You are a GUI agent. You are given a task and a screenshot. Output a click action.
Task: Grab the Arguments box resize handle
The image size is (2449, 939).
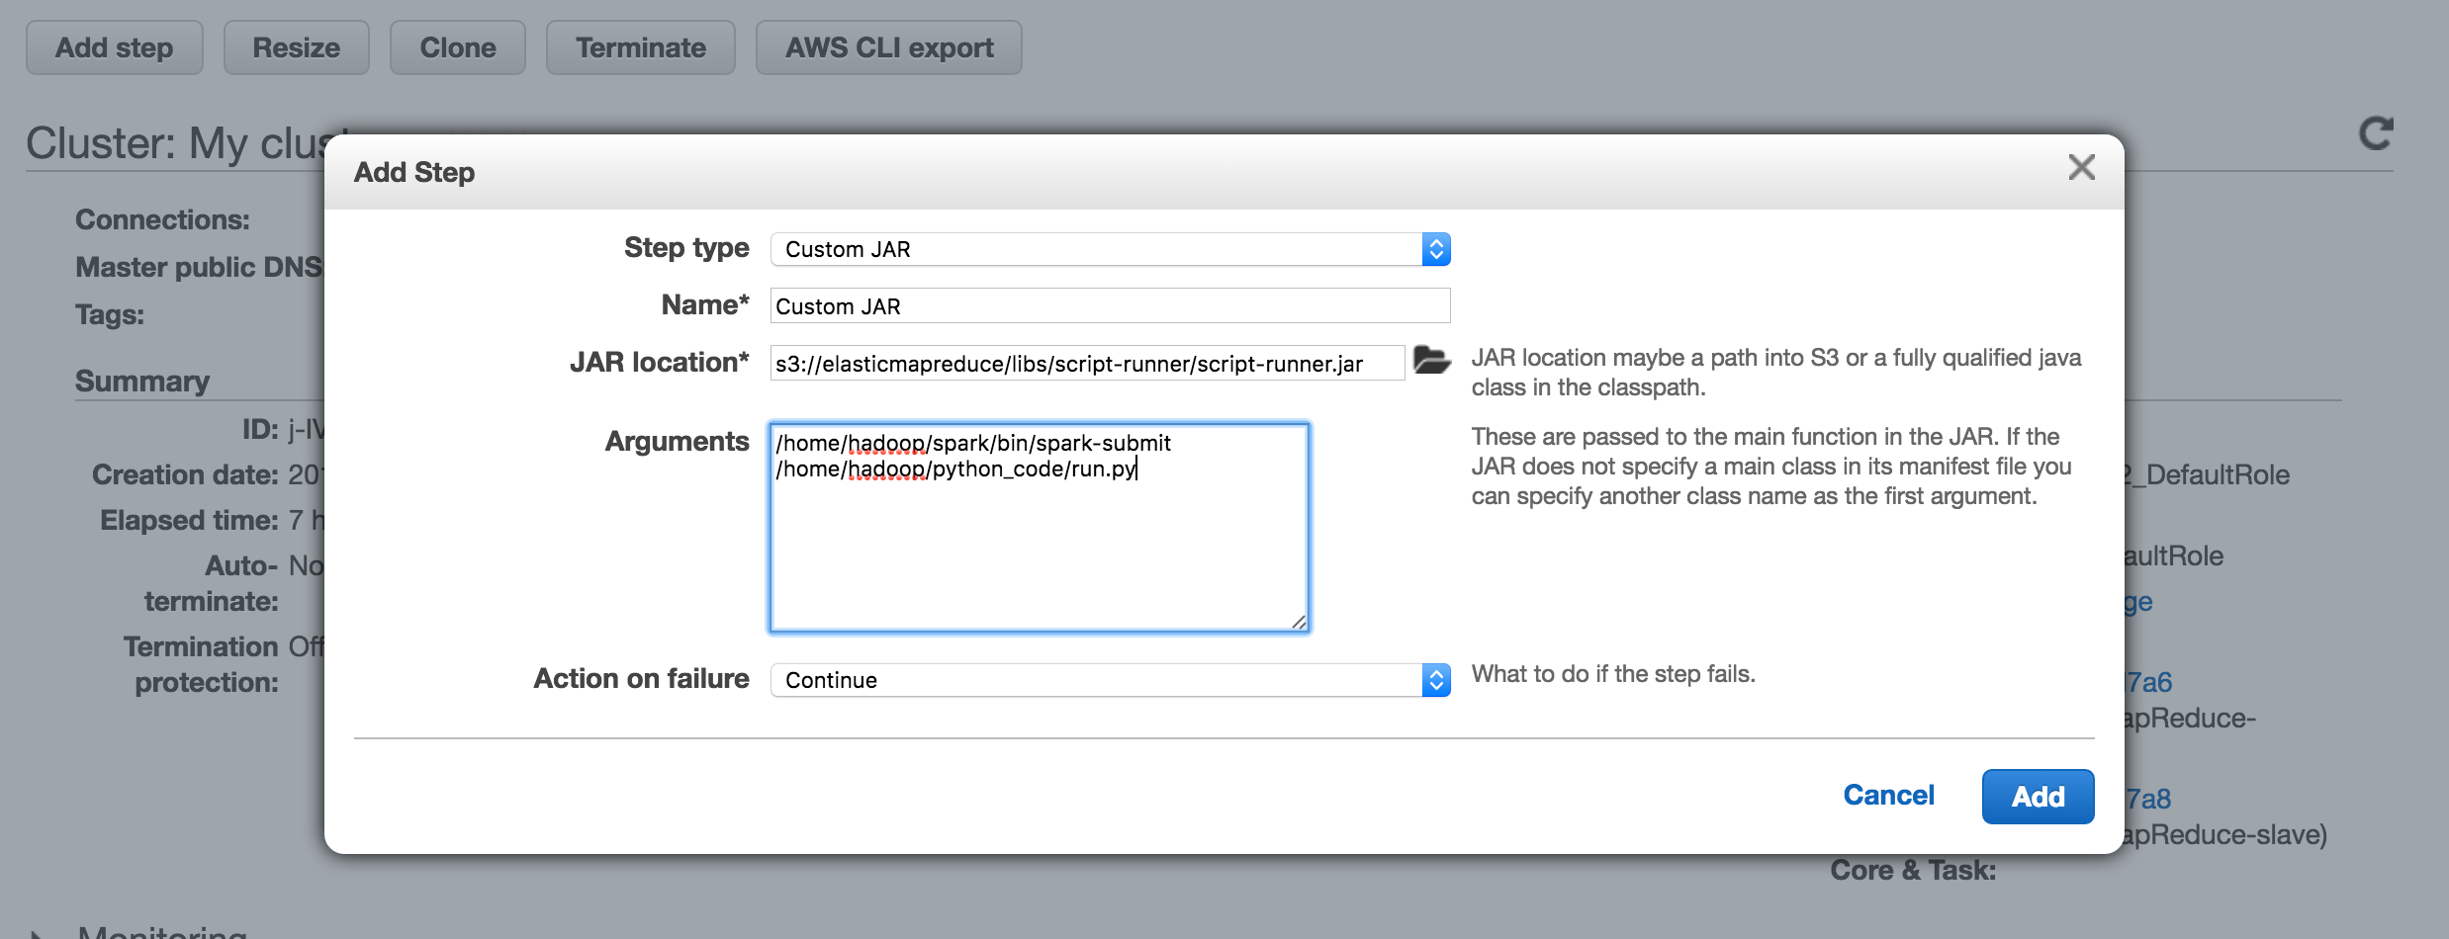(1299, 622)
